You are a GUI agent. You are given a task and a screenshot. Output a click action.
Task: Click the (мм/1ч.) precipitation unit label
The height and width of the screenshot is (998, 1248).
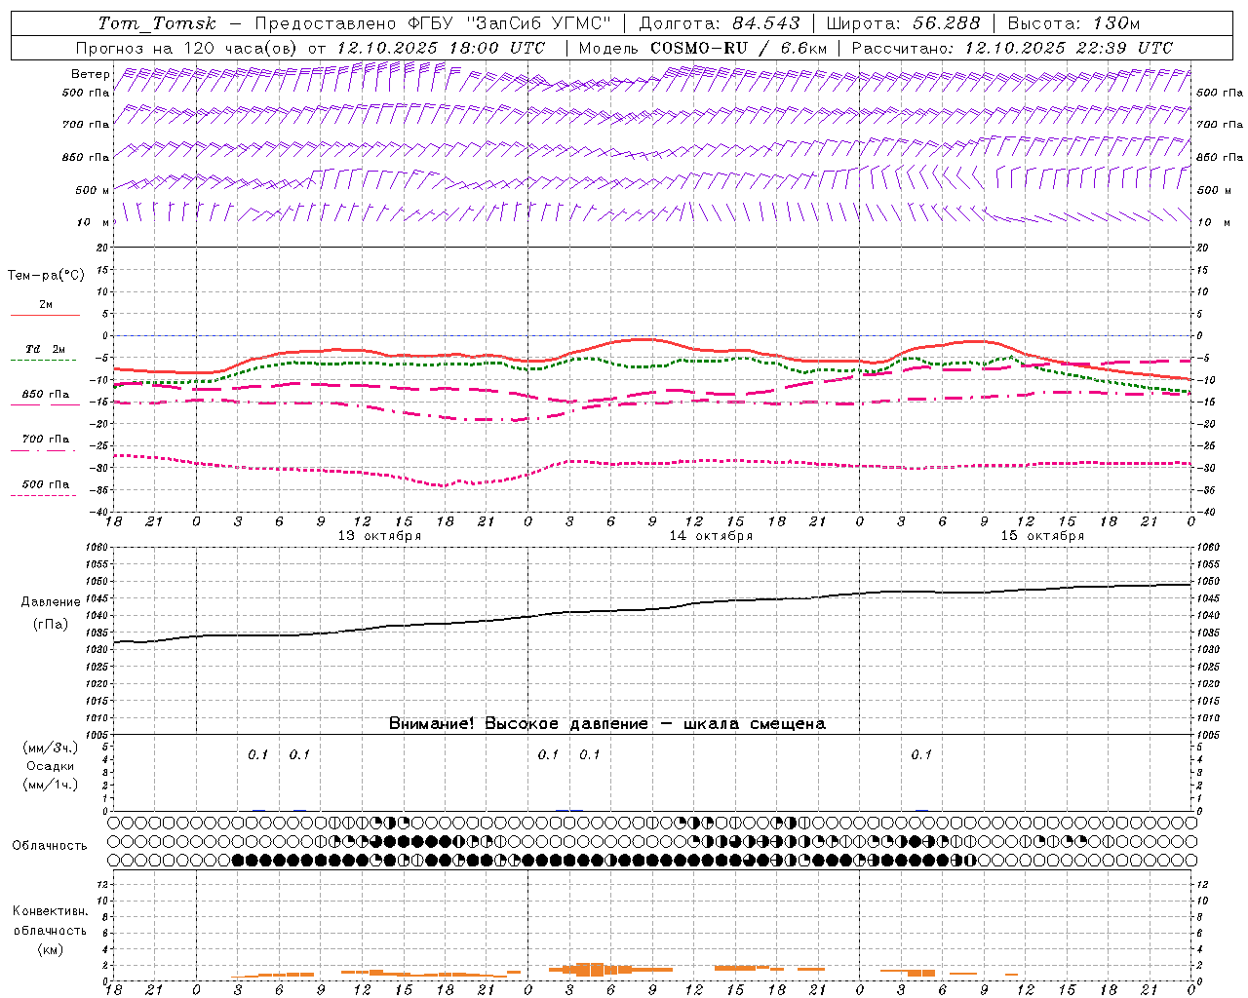[51, 785]
